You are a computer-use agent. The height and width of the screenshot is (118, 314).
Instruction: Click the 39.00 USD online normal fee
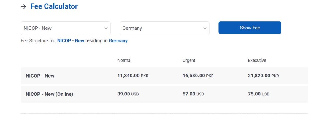click(x=128, y=94)
